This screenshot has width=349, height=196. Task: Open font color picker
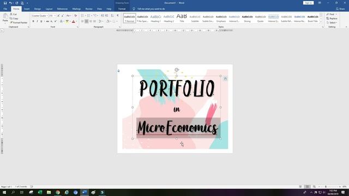[x=74, y=21]
